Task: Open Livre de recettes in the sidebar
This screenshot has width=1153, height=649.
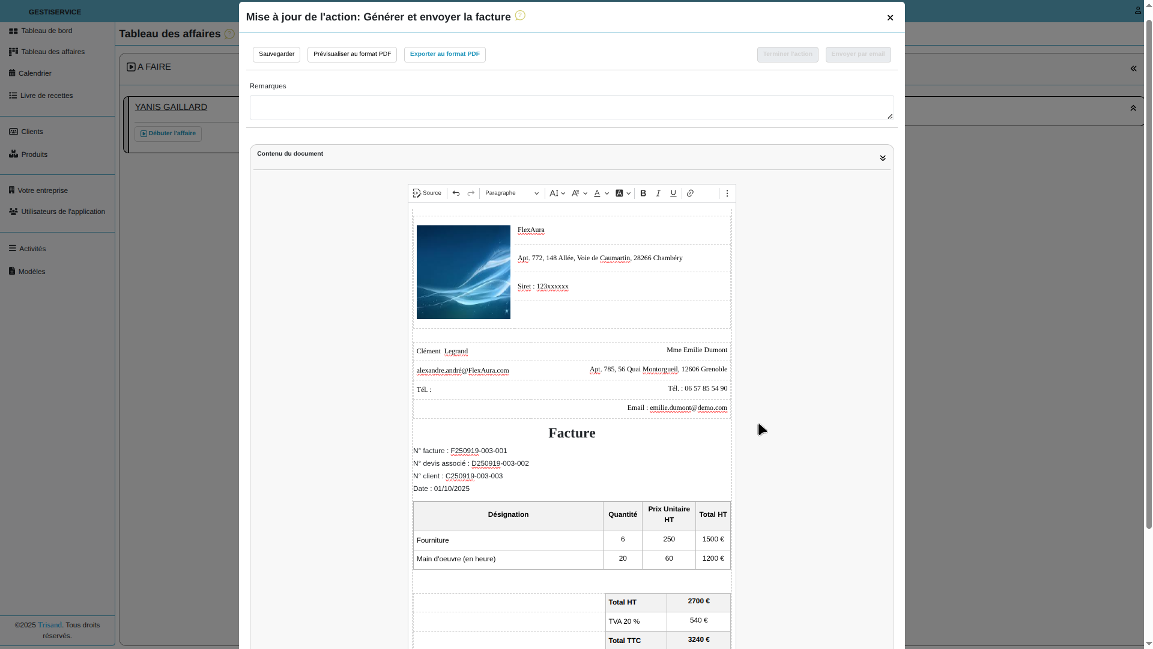Action: tap(46, 96)
